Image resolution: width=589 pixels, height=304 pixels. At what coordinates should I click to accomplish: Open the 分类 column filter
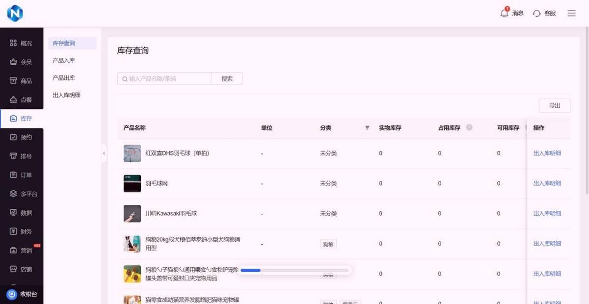tap(367, 128)
